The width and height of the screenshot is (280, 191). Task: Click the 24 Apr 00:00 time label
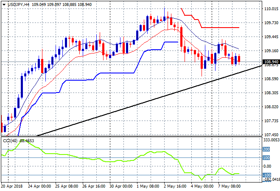tap(39, 186)
